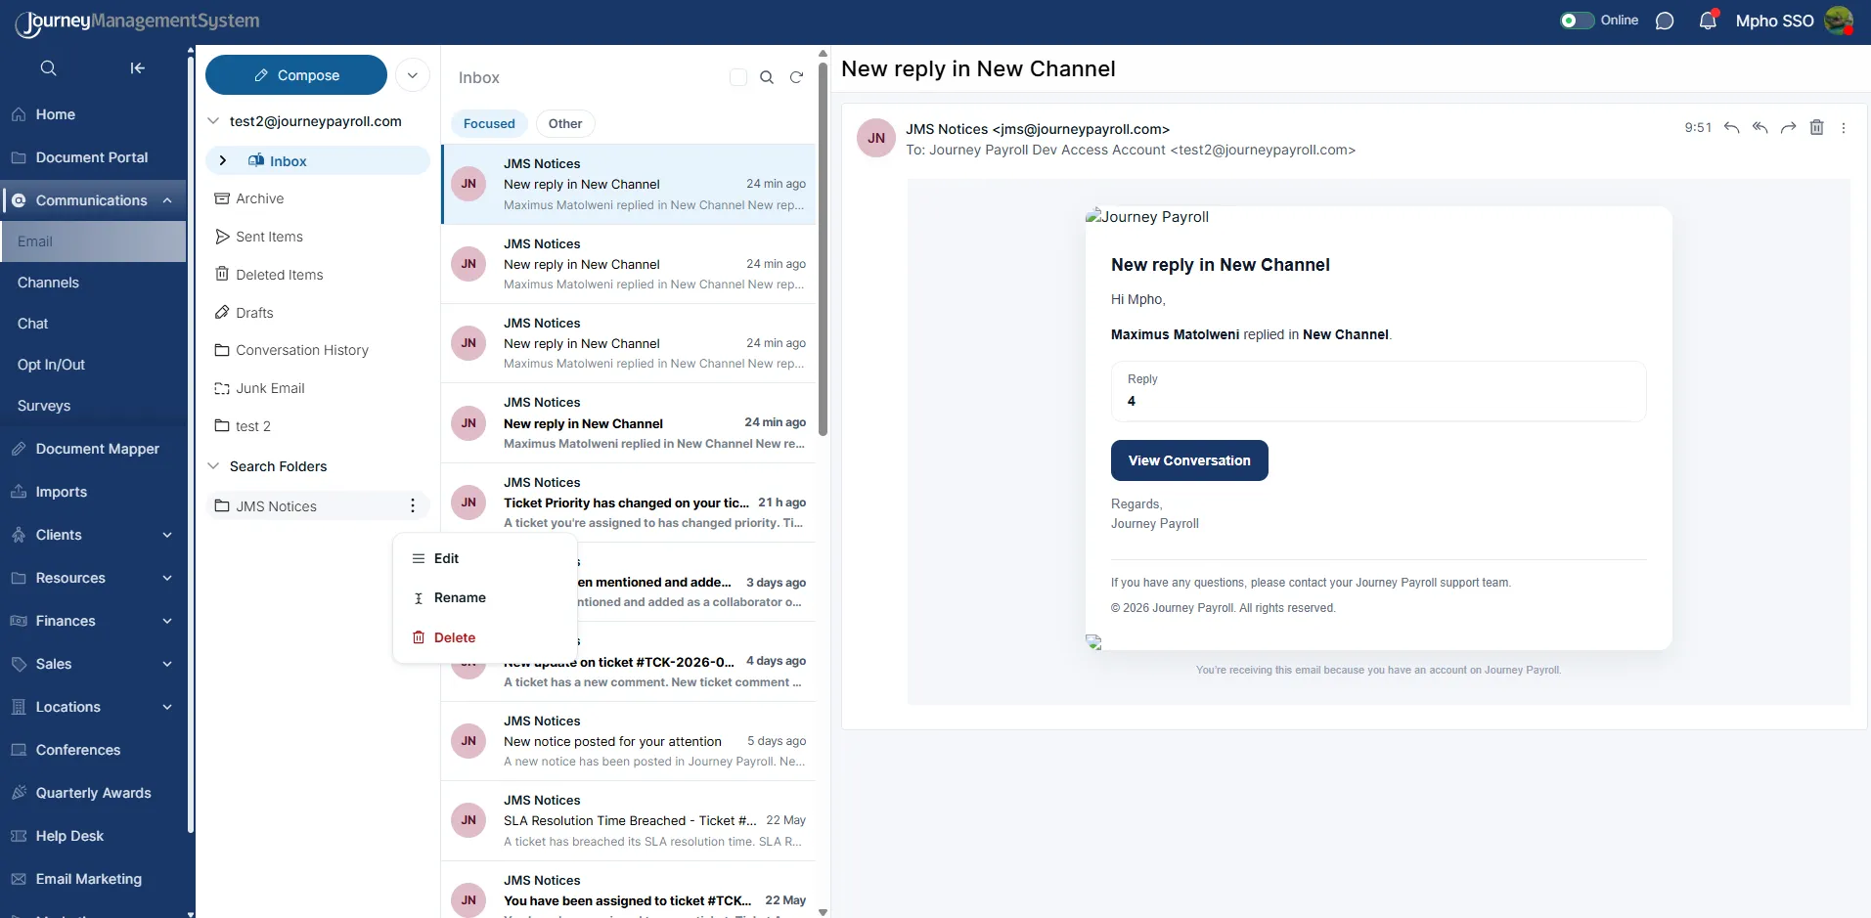Screen dimensions: 1871x918
Task: Open Email Marketing in sidebar
Action: pyautogui.click(x=93, y=879)
